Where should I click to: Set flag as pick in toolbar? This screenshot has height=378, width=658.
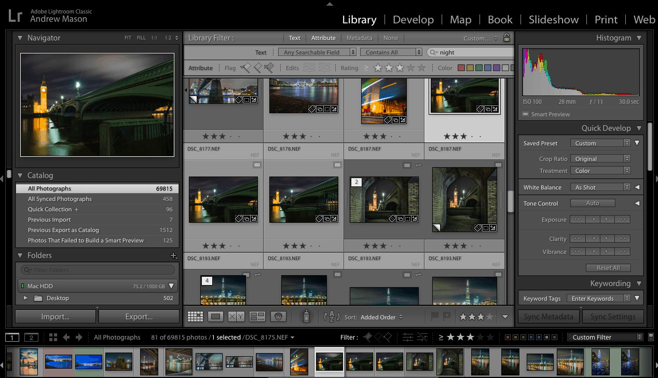pos(435,316)
